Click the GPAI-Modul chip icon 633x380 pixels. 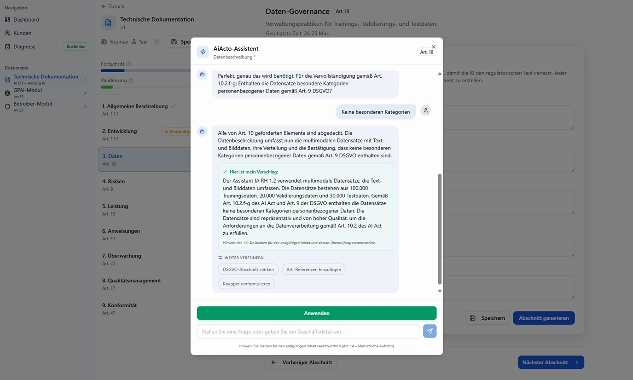[7, 93]
